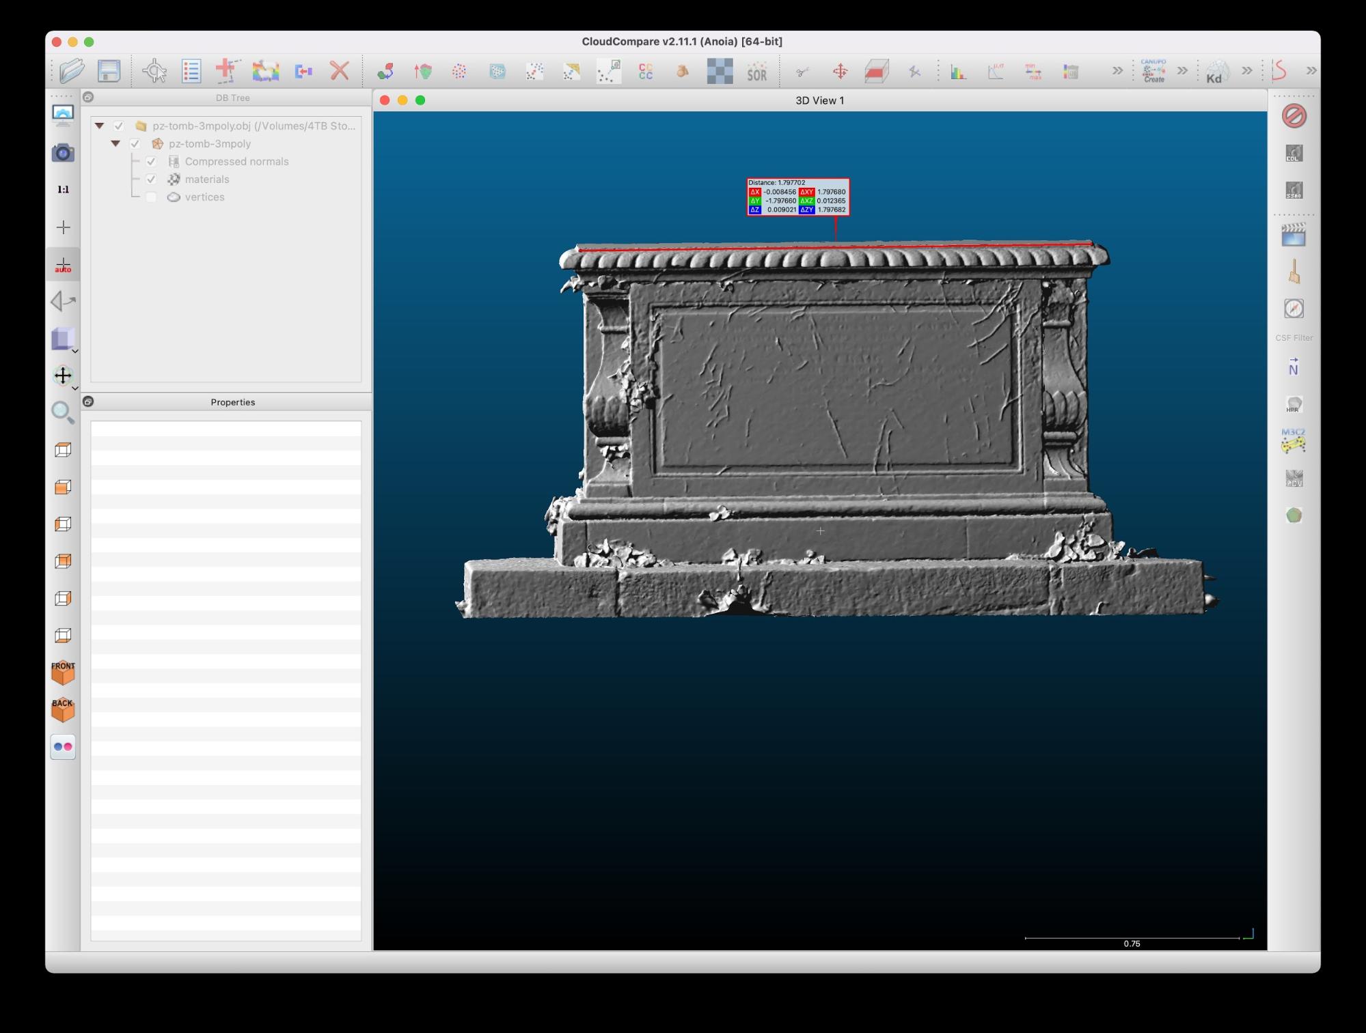This screenshot has width=1366, height=1033.
Task: Click the Delete red X icon
Action: [340, 71]
